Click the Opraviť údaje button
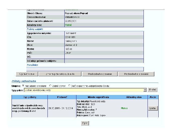This screenshot has height=136, width=181. tap(27, 74)
